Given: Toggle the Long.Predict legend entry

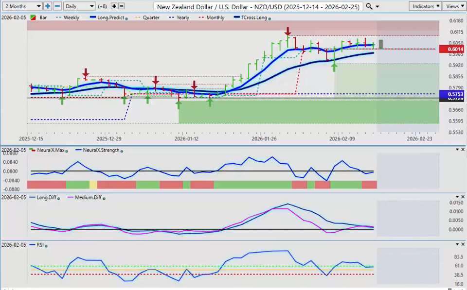Looking at the screenshot, I should pyautogui.click(x=109, y=17).
